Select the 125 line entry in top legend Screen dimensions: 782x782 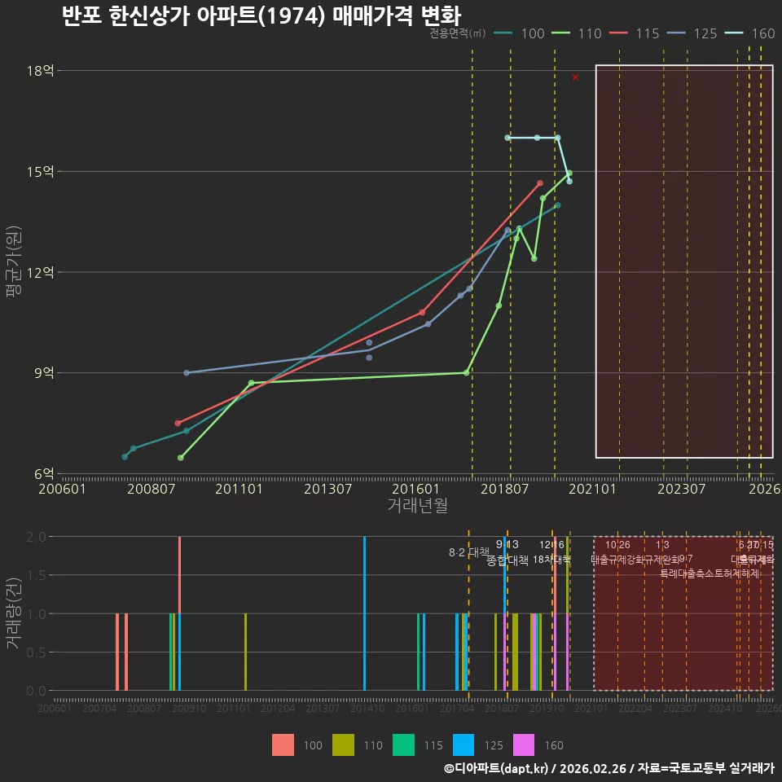(x=692, y=33)
